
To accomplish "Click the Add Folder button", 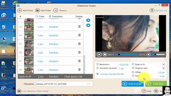I will 43,10.
